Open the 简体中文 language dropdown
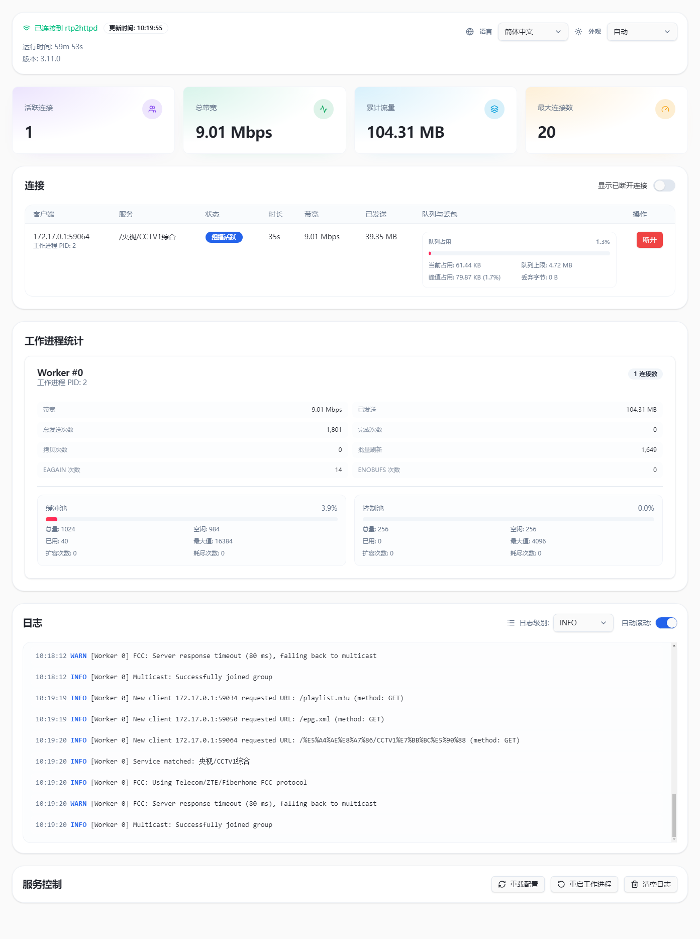Viewport: 700px width, 939px height. [x=533, y=32]
